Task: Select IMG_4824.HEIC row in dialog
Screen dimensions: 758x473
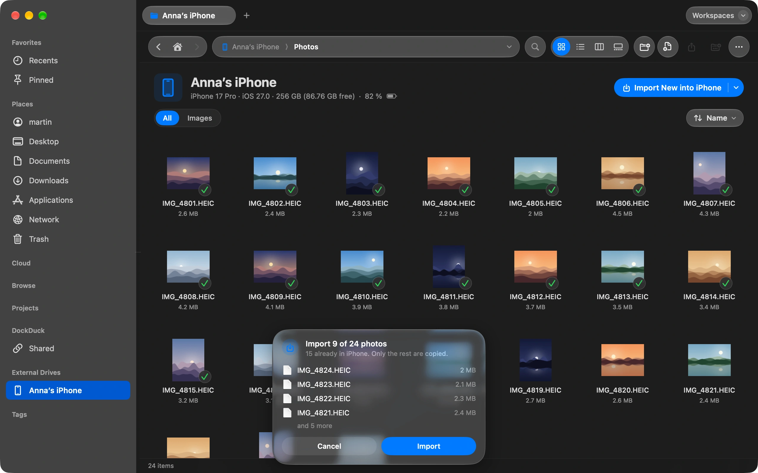Action: click(379, 370)
